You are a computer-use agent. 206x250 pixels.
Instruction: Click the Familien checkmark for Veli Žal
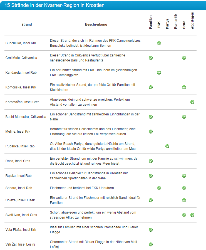[151, 244]
